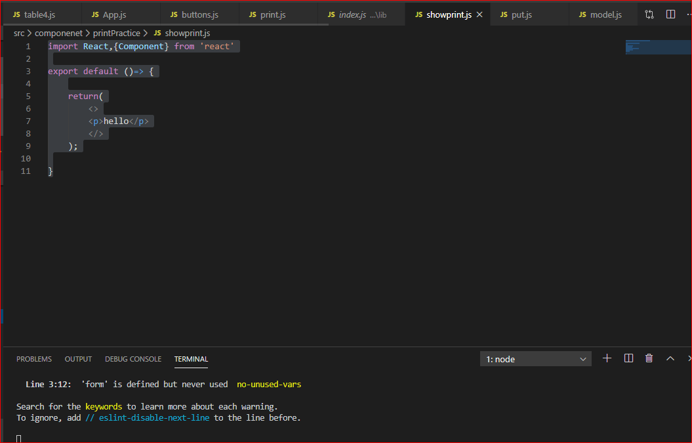Click 'Line 3:12:' in the terminal output

[x=48, y=384]
